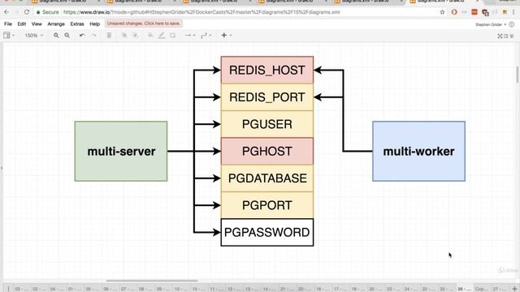Click the zoom in magnifier icon
520x292 pixels.
56,35
